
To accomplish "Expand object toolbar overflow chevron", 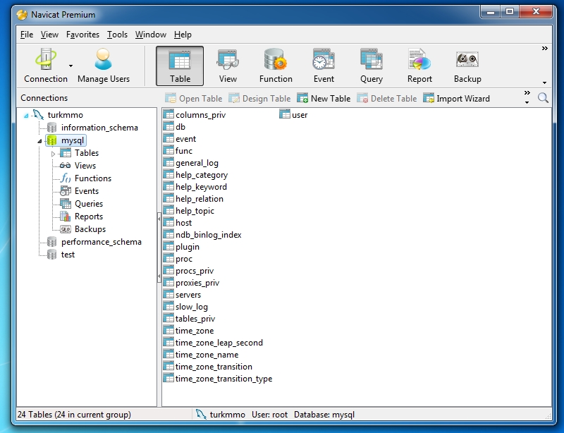I will tap(527, 93).
